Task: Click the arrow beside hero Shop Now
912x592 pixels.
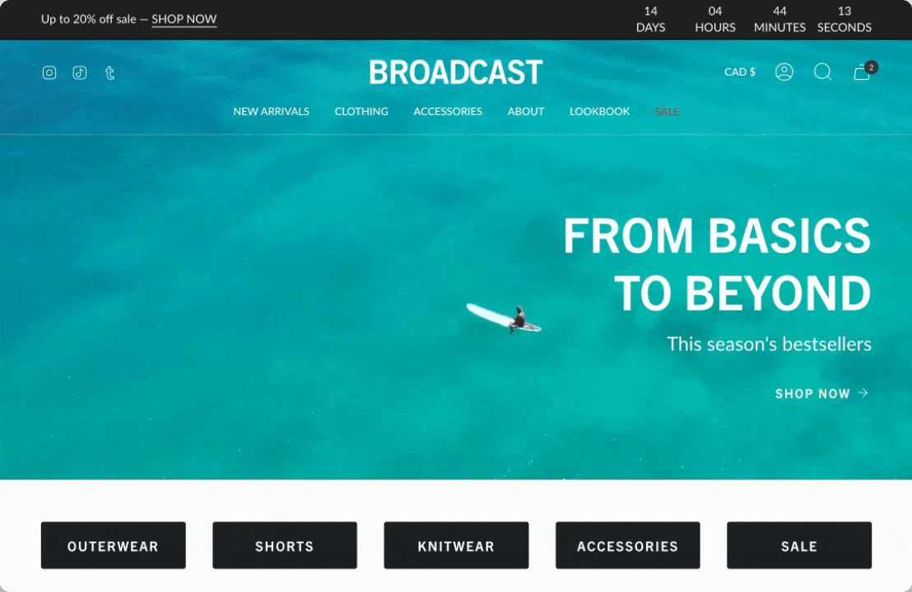Action: (863, 393)
